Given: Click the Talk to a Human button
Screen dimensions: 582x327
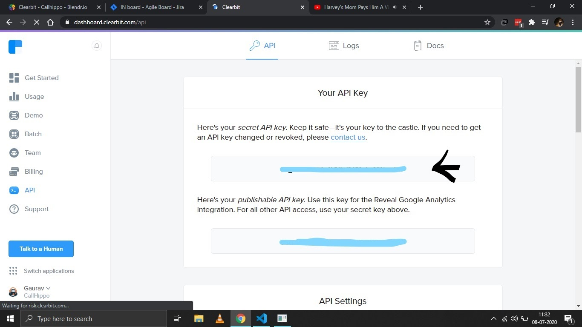Looking at the screenshot, I should point(41,249).
